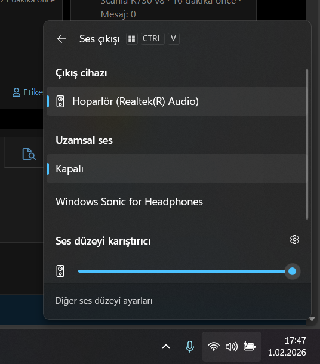Click the Wi-Fi icon in system tray

(214, 347)
